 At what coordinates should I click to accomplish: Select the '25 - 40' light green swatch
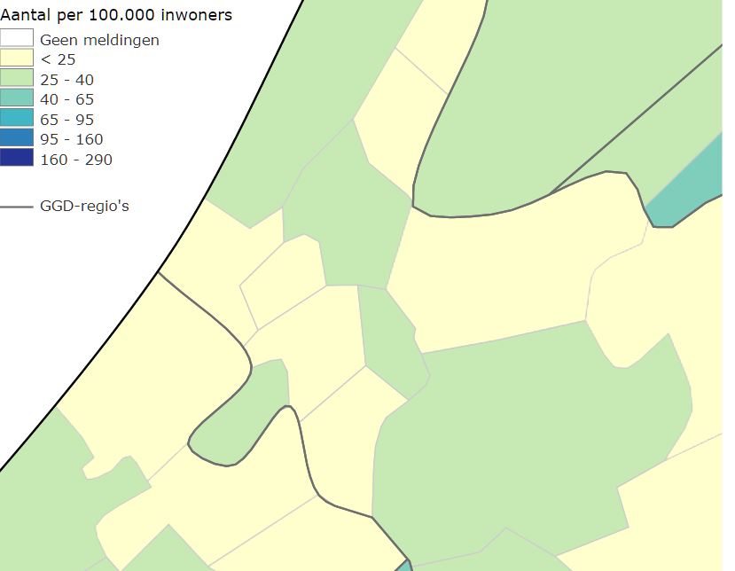click(x=17, y=78)
